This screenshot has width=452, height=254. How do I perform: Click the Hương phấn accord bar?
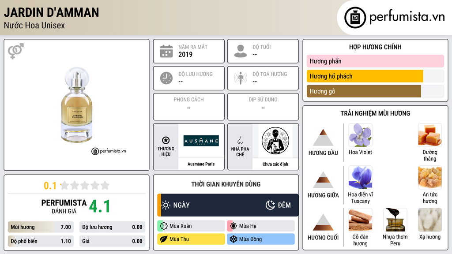375,61
